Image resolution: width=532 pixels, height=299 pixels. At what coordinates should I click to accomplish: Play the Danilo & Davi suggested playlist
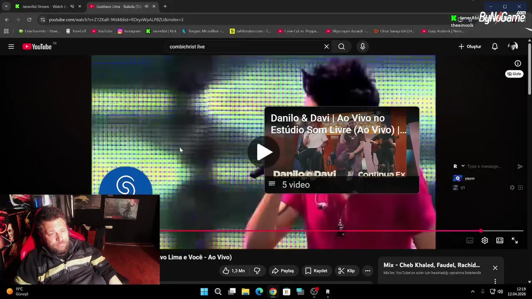click(x=342, y=150)
